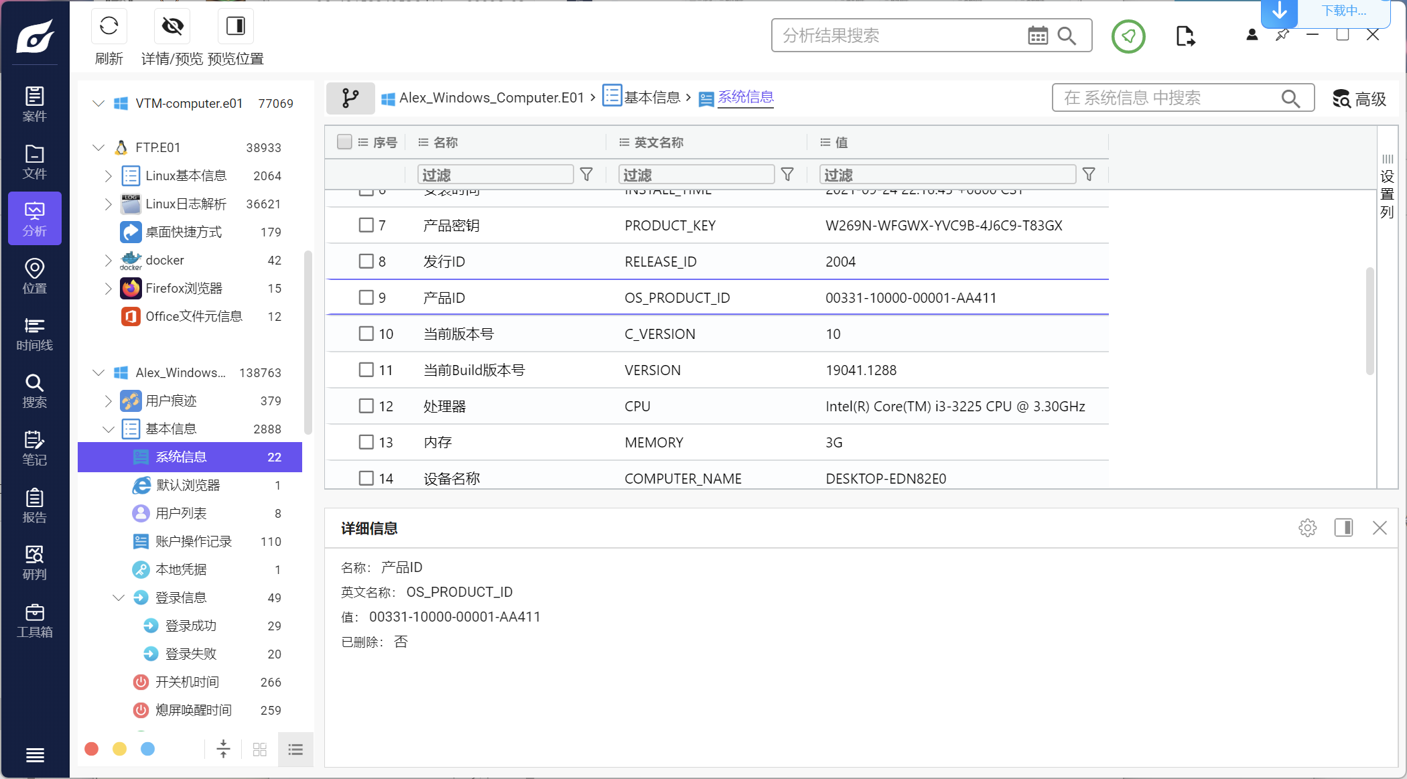Open the 值 column menu
The height and width of the screenshot is (779, 1407).
coord(825,142)
